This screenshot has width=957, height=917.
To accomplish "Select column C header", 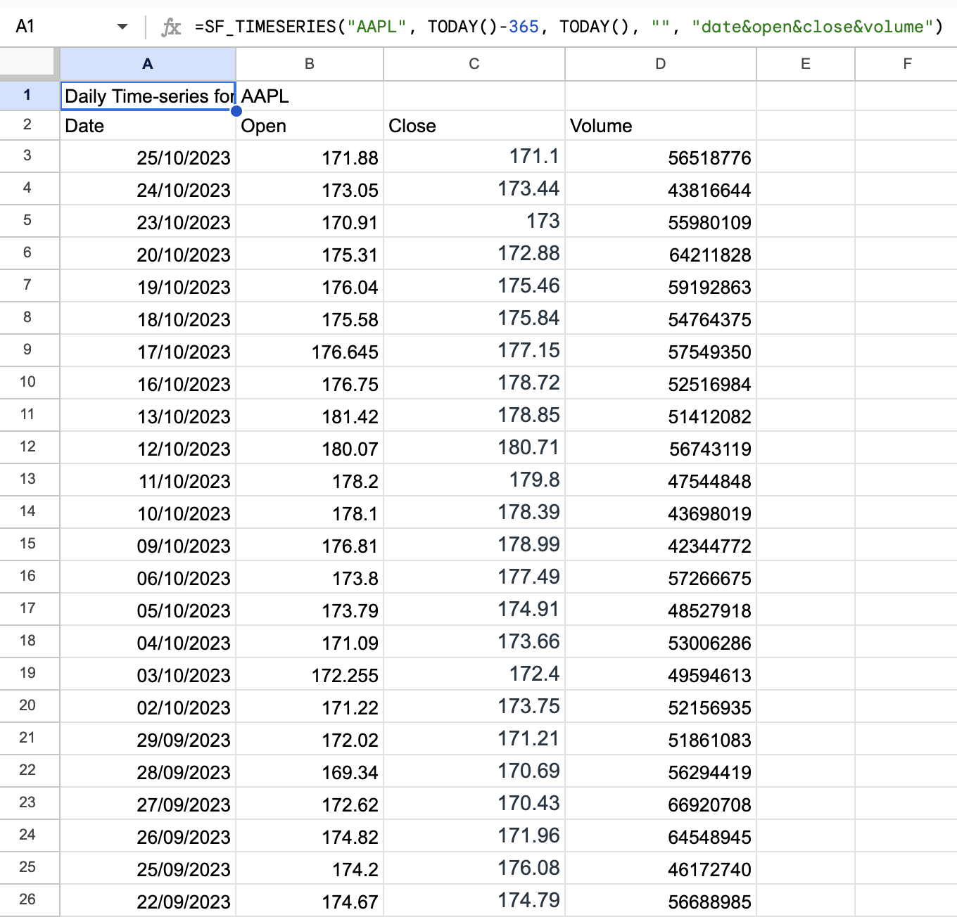I will [474, 64].
